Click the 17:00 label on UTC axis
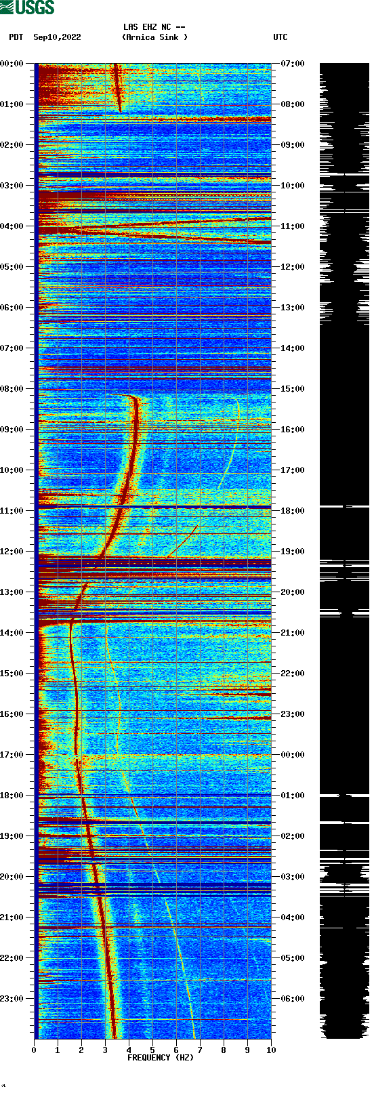Image resolution: width=374 pixels, height=1093 pixels. click(293, 470)
